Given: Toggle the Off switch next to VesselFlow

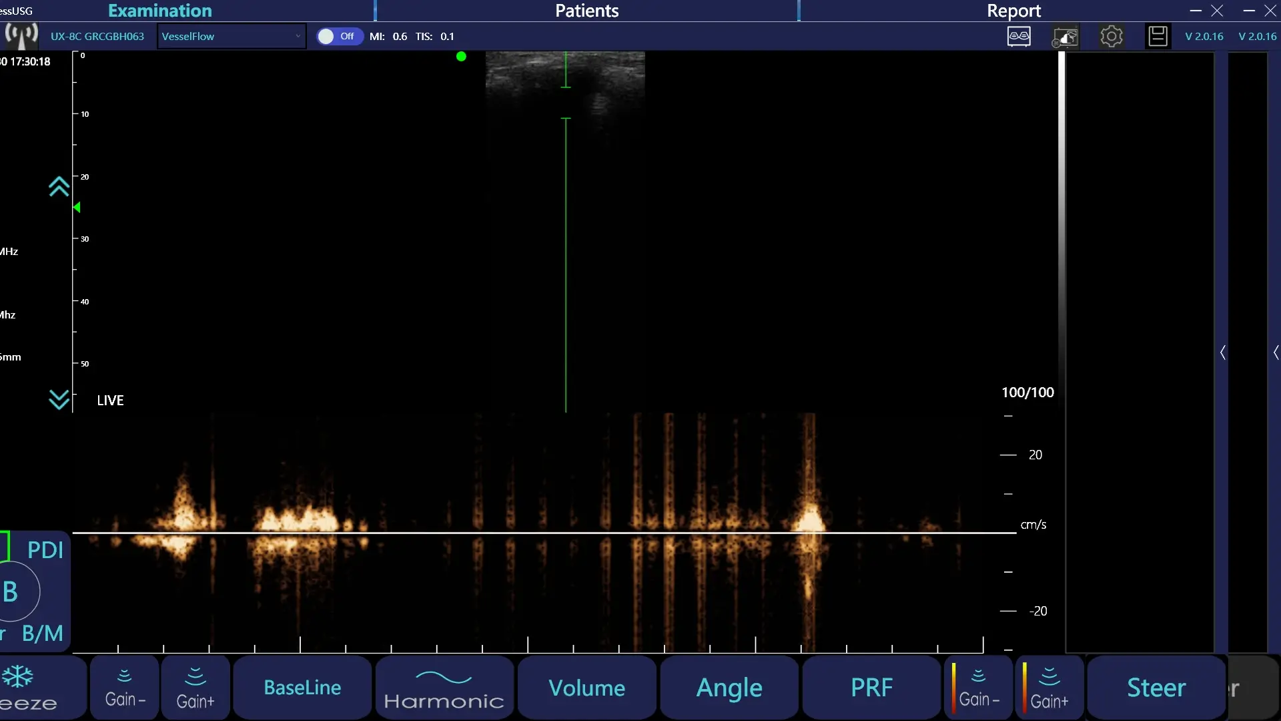Looking at the screenshot, I should (x=338, y=36).
